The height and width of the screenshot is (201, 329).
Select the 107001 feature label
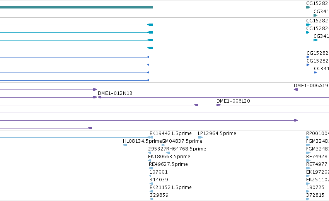coord(159,172)
